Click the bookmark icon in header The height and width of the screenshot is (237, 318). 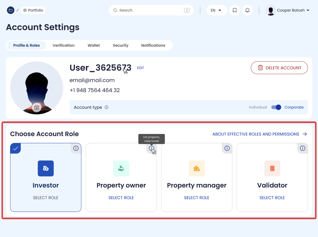point(235,10)
